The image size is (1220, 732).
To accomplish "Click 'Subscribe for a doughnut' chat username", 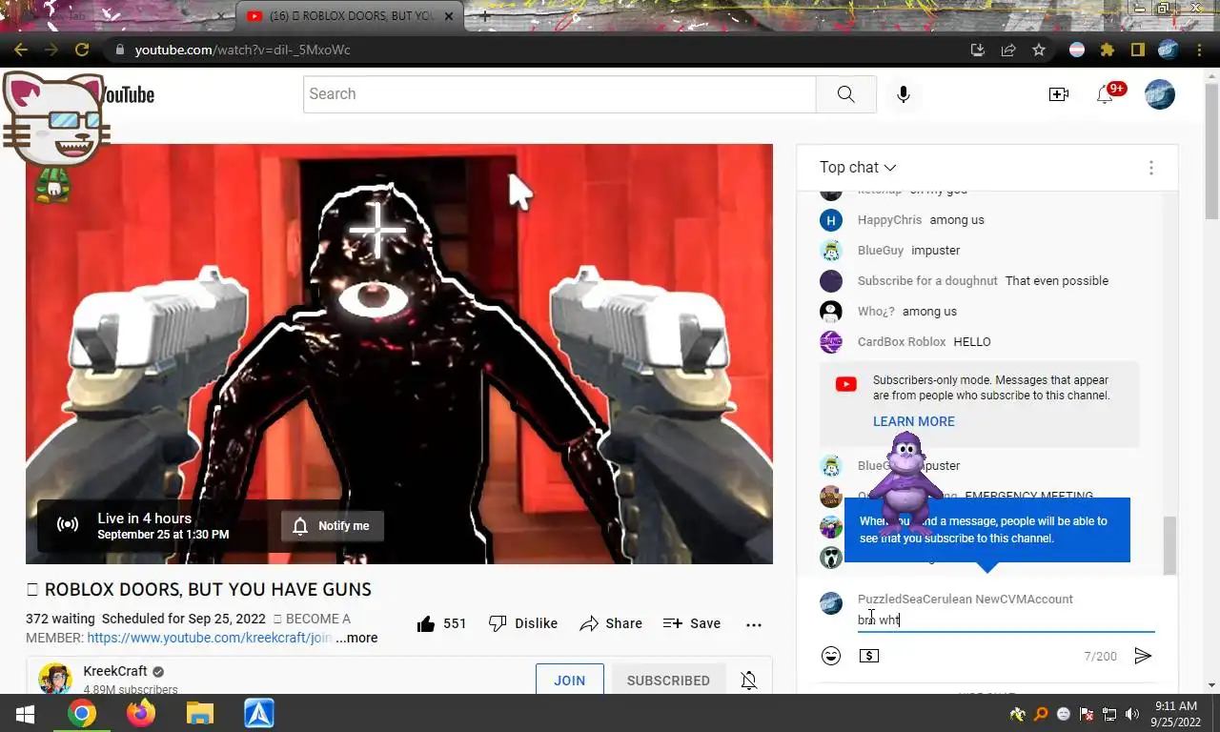I will 927,281.
